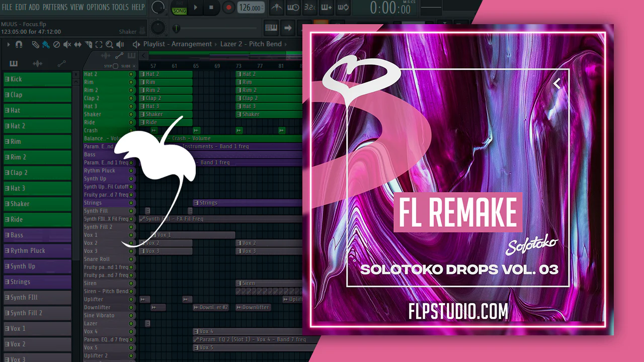Screen dimensions: 644x362
Task: Expand the Playlist - Arrangement selector
Action: [x=178, y=44]
